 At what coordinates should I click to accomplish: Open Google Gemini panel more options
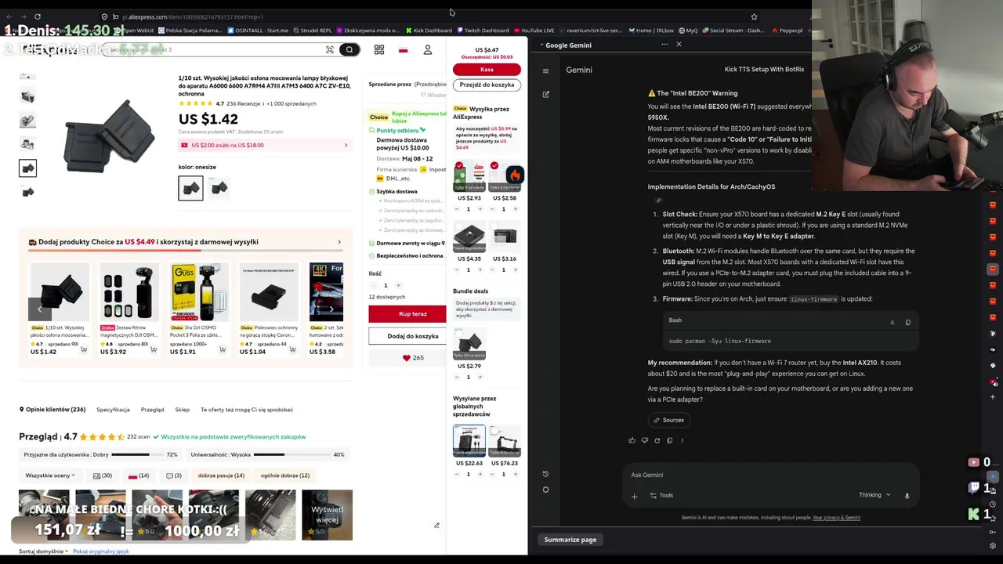tap(664, 45)
